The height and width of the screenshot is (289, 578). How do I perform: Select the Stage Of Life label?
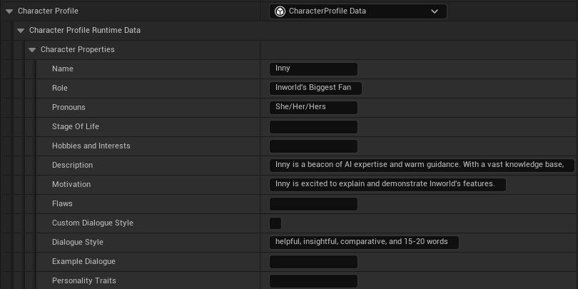[x=76, y=126]
